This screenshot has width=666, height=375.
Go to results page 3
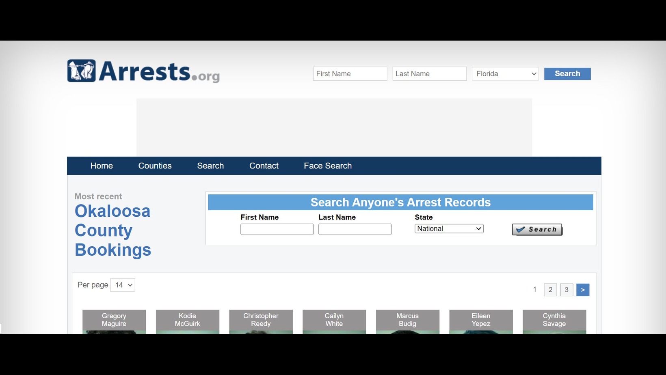(567, 290)
